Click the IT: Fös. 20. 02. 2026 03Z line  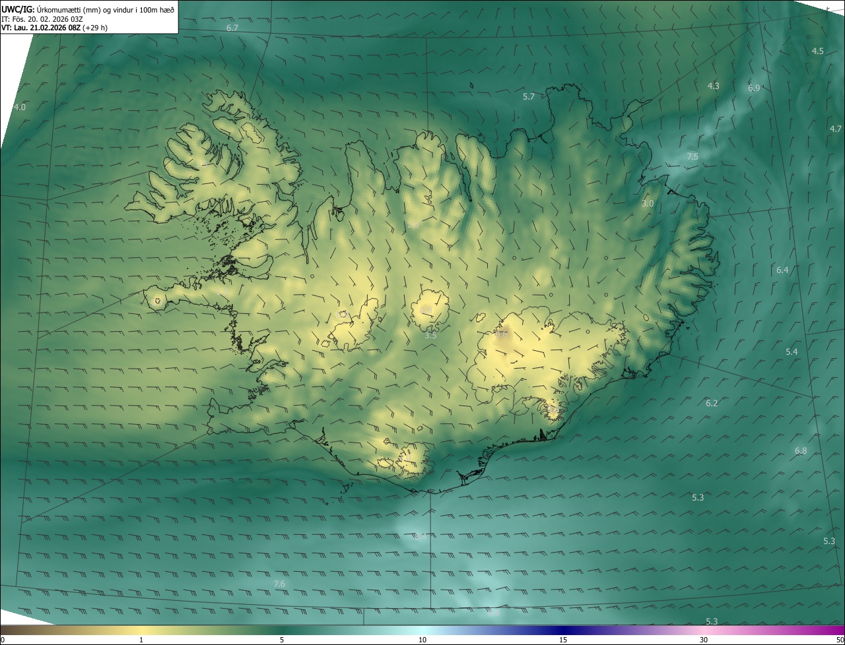point(42,19)
